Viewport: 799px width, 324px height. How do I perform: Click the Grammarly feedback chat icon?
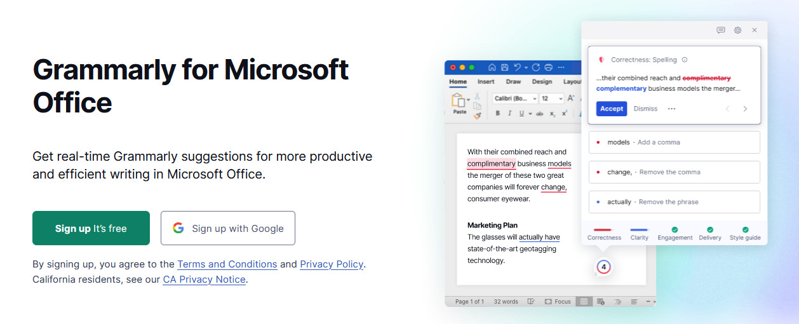click(721, 30)
